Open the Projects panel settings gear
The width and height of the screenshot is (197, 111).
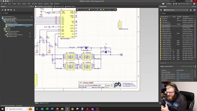[14, 10]
